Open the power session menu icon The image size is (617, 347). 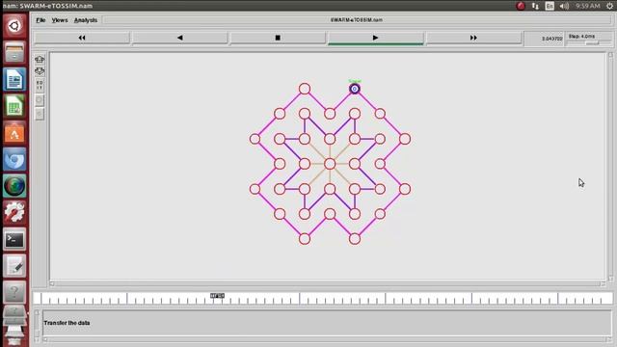pos(609,6)
